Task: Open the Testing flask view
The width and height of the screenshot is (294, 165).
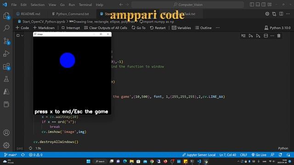Action: pos(6,79)
